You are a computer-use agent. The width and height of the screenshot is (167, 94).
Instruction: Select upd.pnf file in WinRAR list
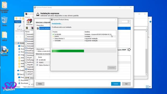(30, 74)
